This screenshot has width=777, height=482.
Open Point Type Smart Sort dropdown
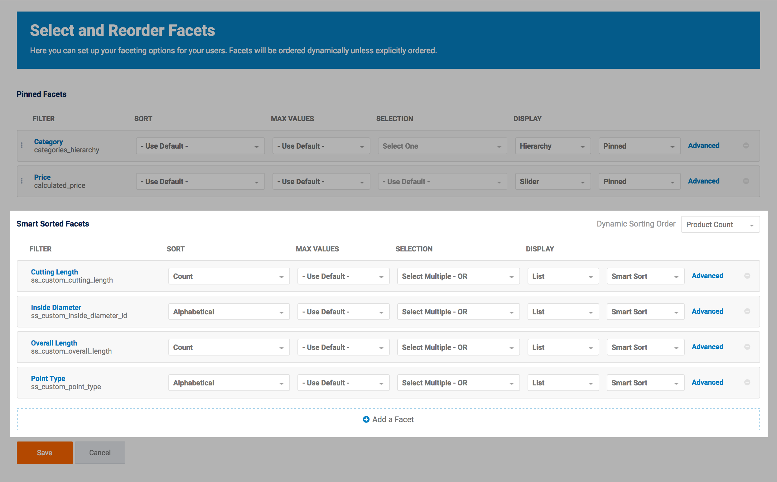tap(645, 383)
